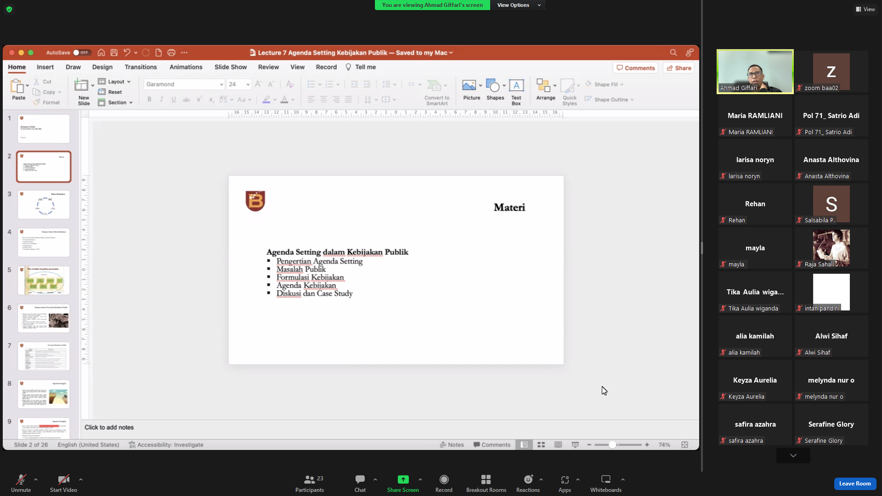Clear all formatting icon
Viewport: 882px width, 496px height.
(x=289, y=84)
